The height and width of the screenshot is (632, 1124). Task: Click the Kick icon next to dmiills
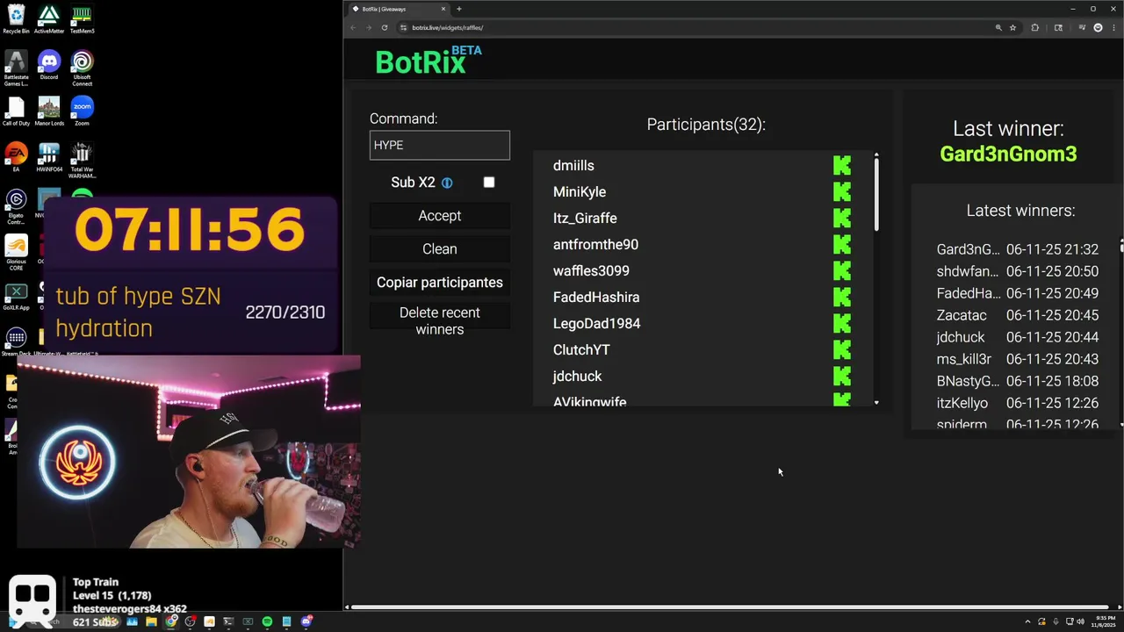coord(842,165)
